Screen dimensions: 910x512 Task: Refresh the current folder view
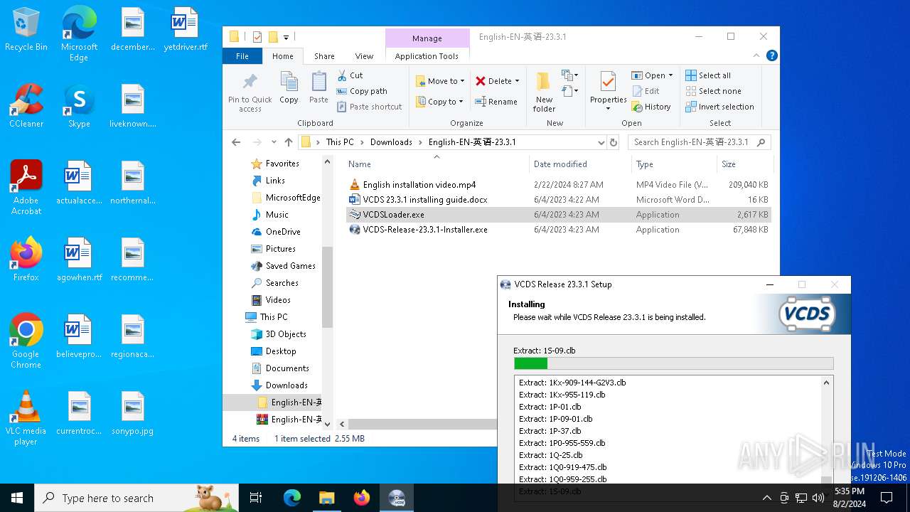point(614,142)
